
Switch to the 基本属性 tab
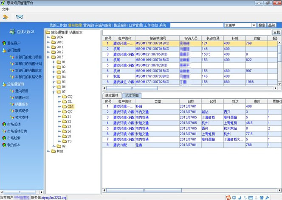click(112, 95)
